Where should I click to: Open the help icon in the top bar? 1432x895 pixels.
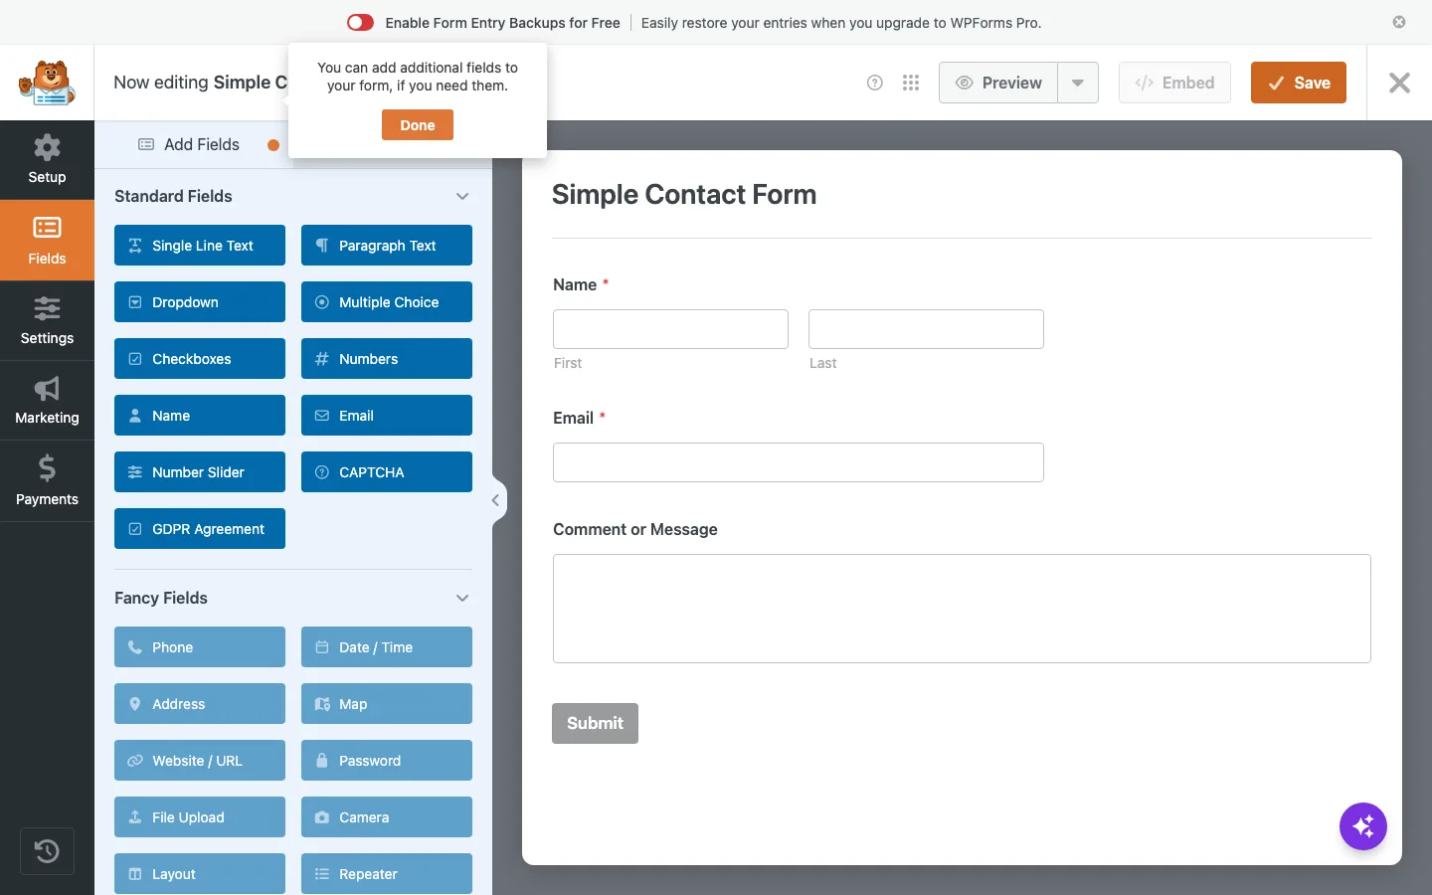[875, 83]
